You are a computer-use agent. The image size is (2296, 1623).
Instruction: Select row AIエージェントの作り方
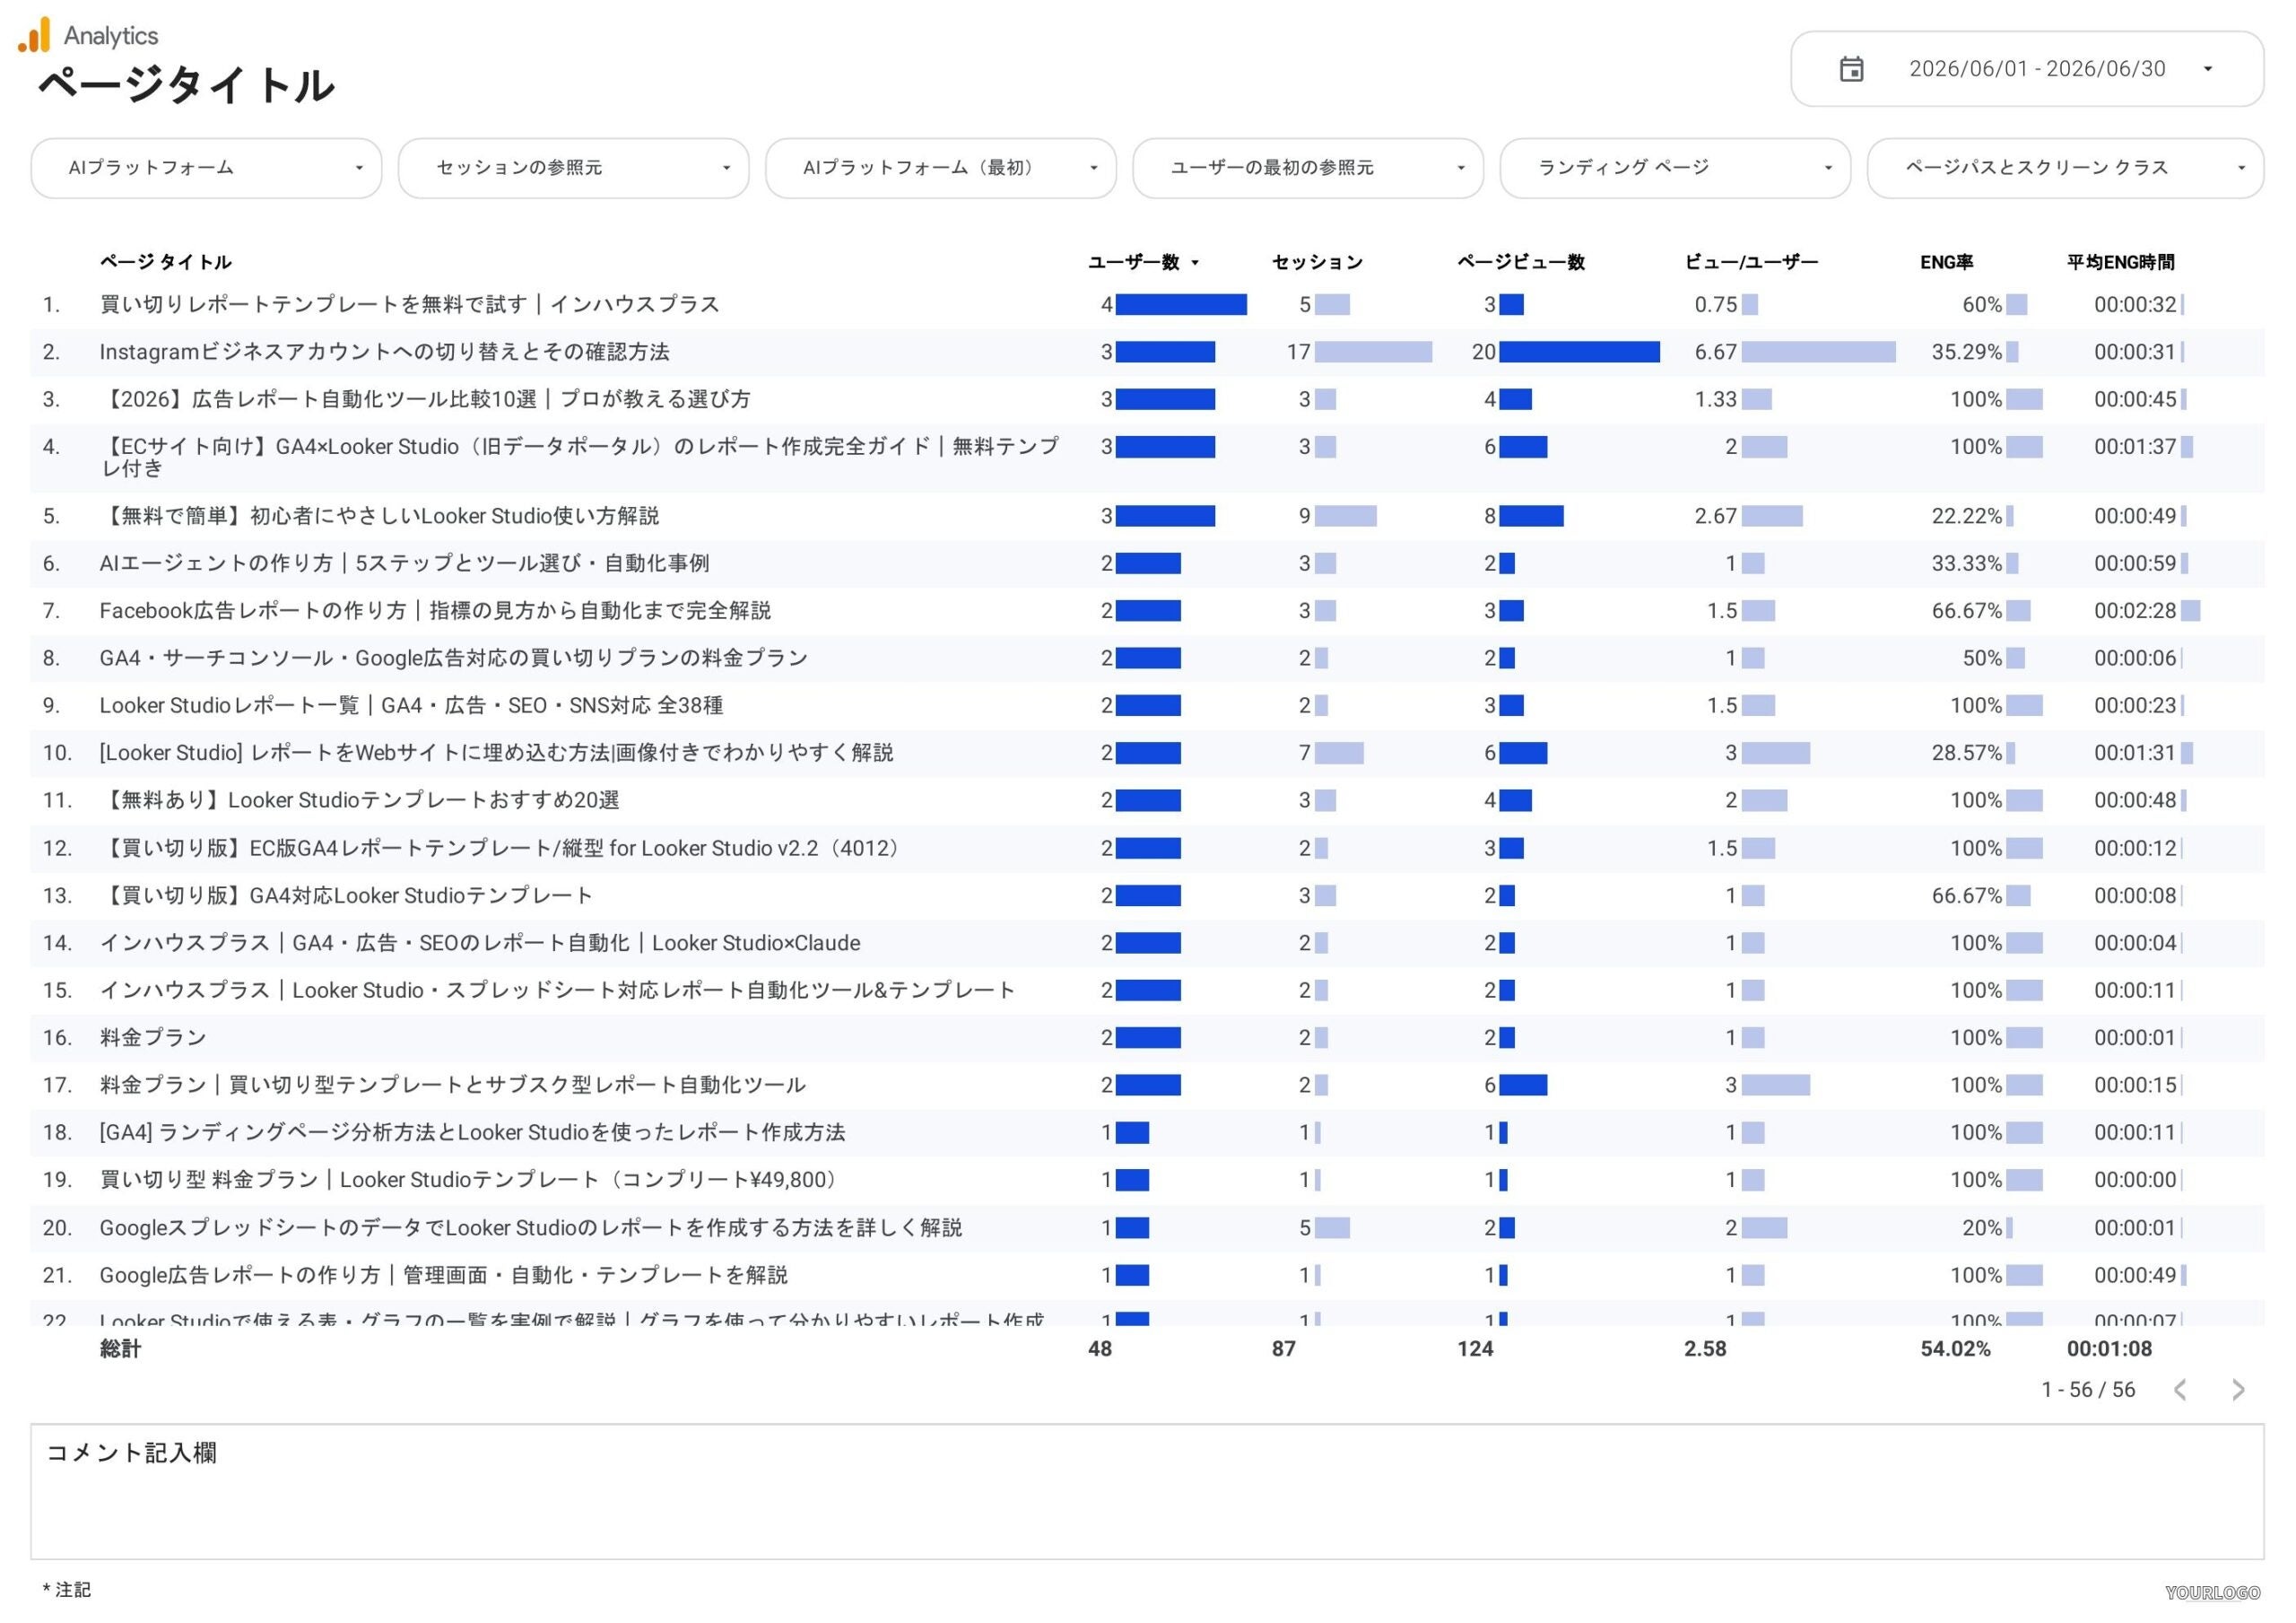(1147, 563)
